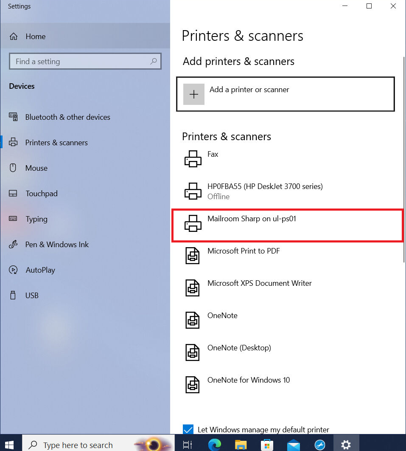Select Mailroom Sharp on ul-ps01 printer
406x451 pixels.
pyautogui.click(x=287, y=225)
